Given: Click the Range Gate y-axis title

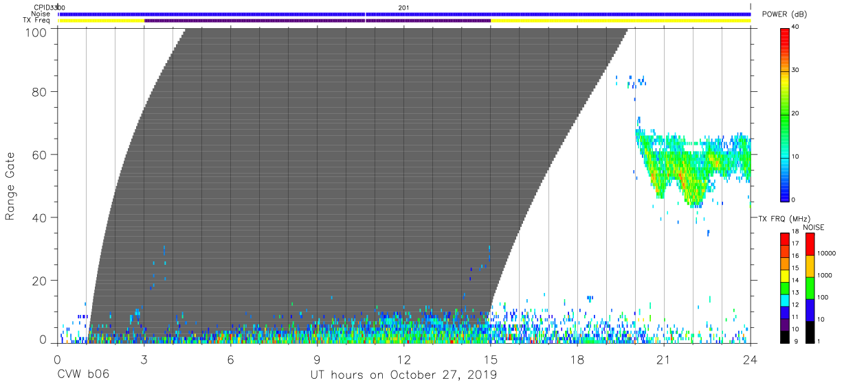Looking at the screenshot, I should [11, 187].
